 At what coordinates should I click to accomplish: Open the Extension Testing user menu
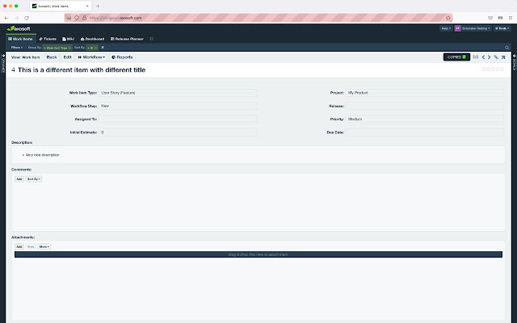(476, 28)
